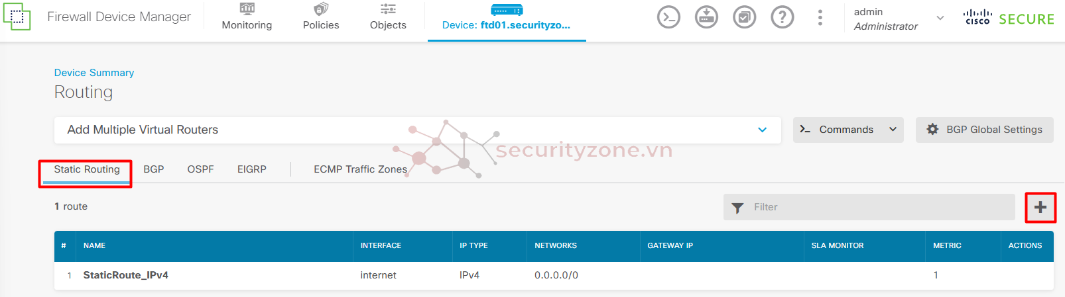Open BGP Global Settings gear button

pyautogui.click(x=985, y=130)
